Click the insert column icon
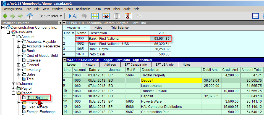 click(x=117, y=16)
